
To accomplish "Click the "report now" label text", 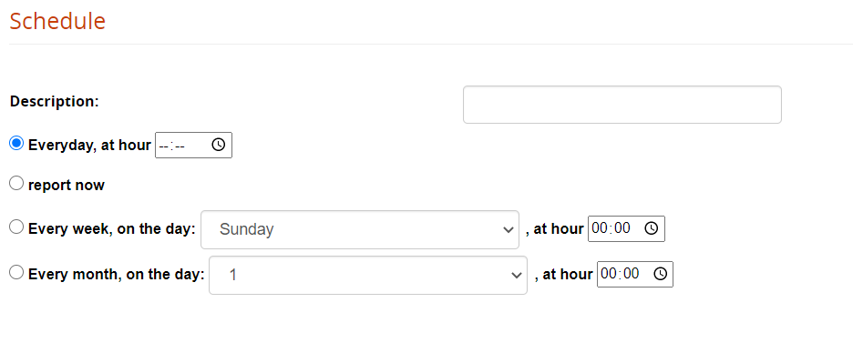I will click(x=67, y=185).
